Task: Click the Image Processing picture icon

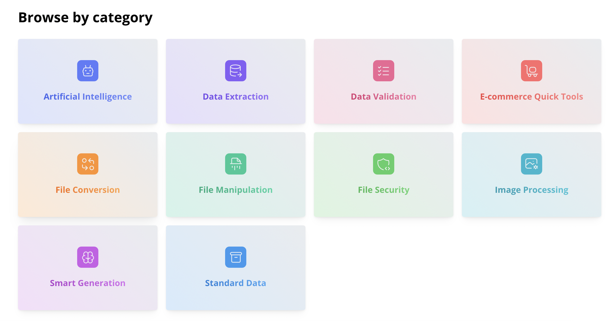Action: pos(532,164)
